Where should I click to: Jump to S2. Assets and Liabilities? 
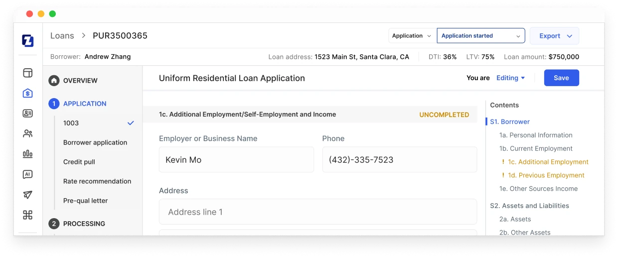tap(529, 206)
